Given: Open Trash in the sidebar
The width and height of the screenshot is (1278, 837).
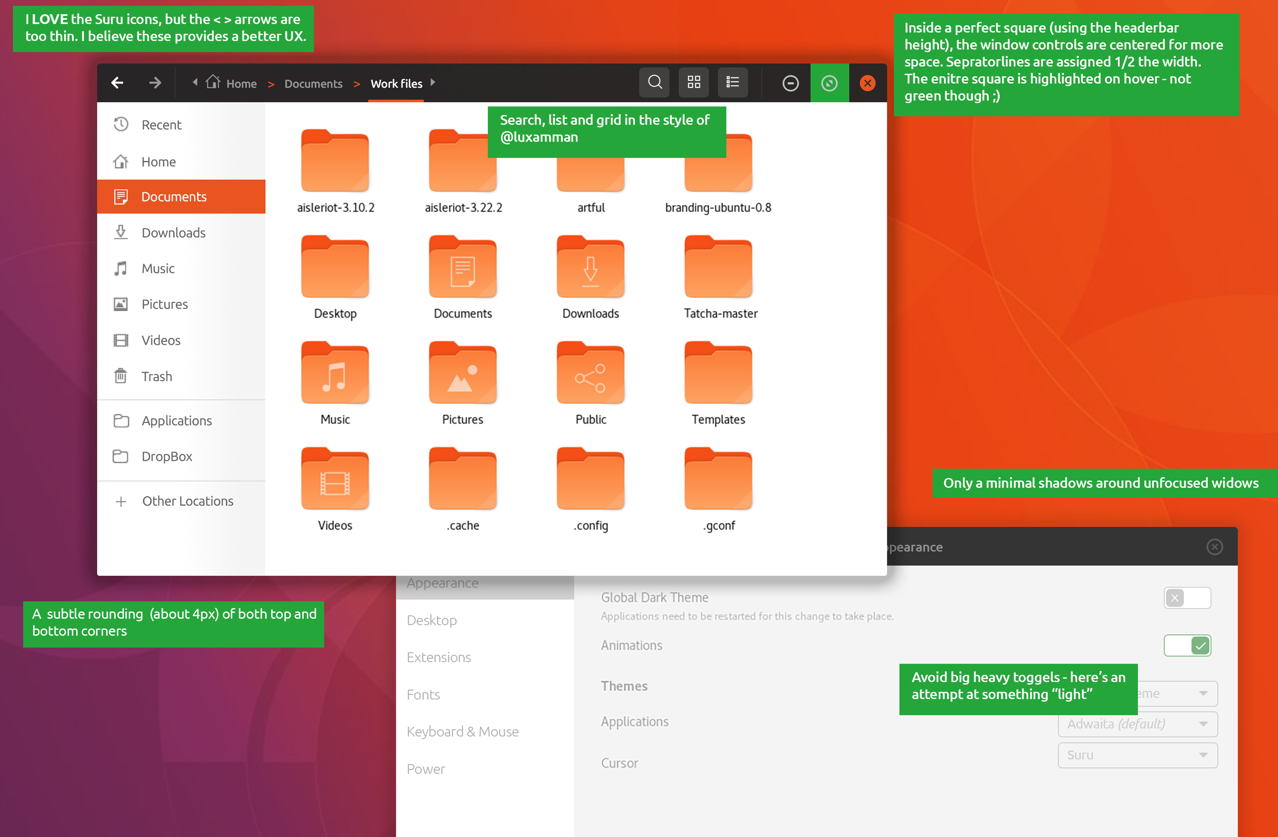Looking at the screenshot, I should point(156,376).
